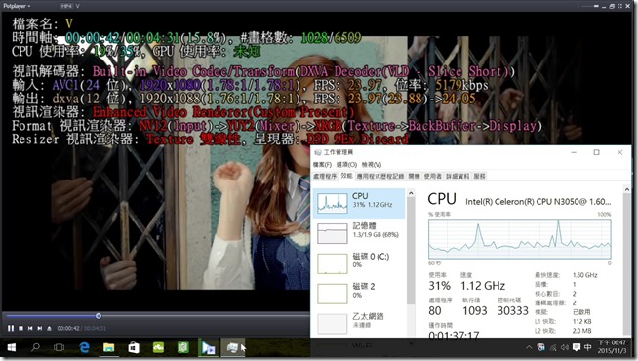
Task: Launch Microsoft Edge from taskbar
Action: [x=84, y=347]
